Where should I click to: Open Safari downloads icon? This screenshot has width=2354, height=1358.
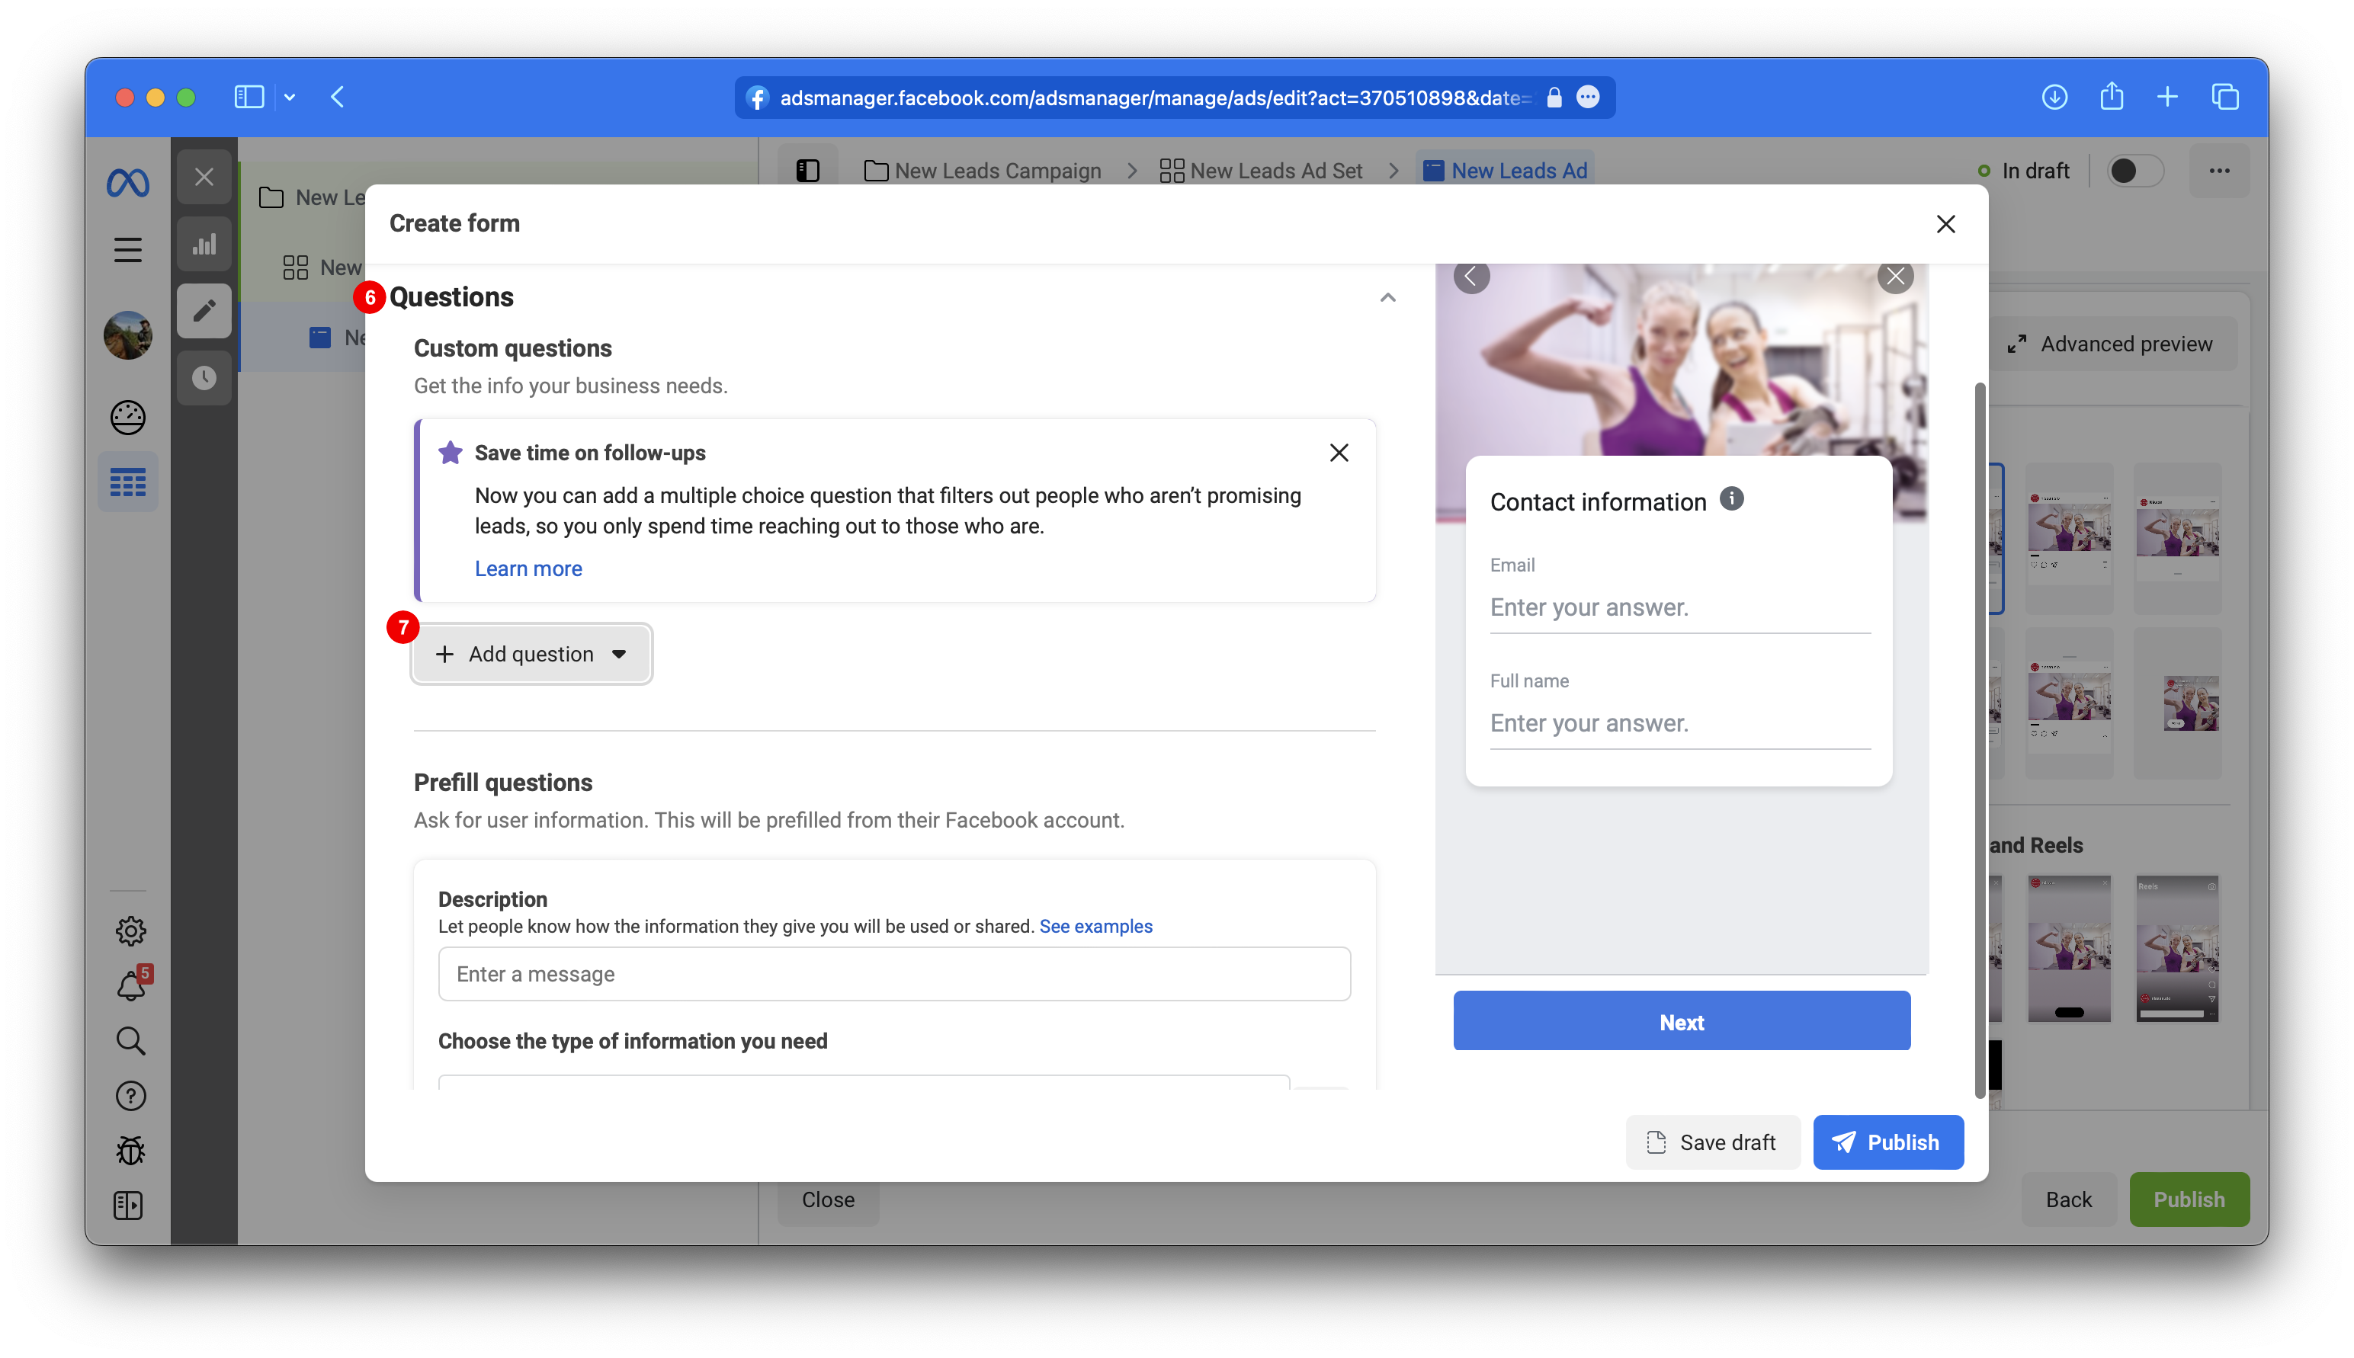(x=2054, y=97)
